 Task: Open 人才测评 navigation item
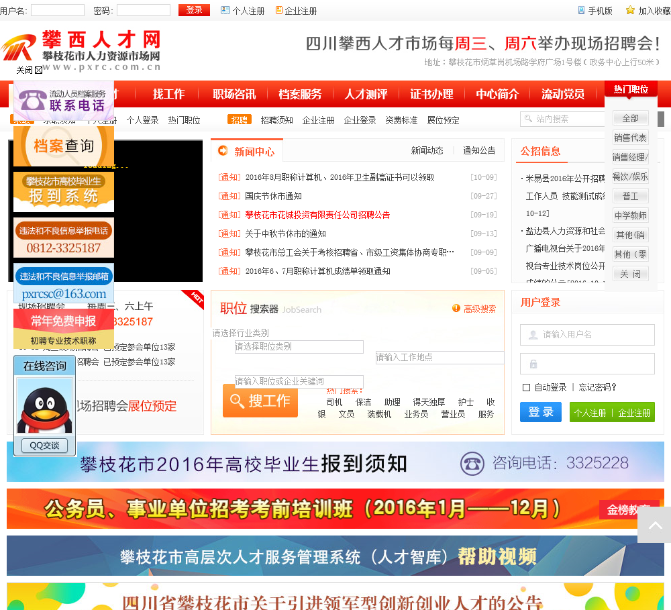coord(366,94)
